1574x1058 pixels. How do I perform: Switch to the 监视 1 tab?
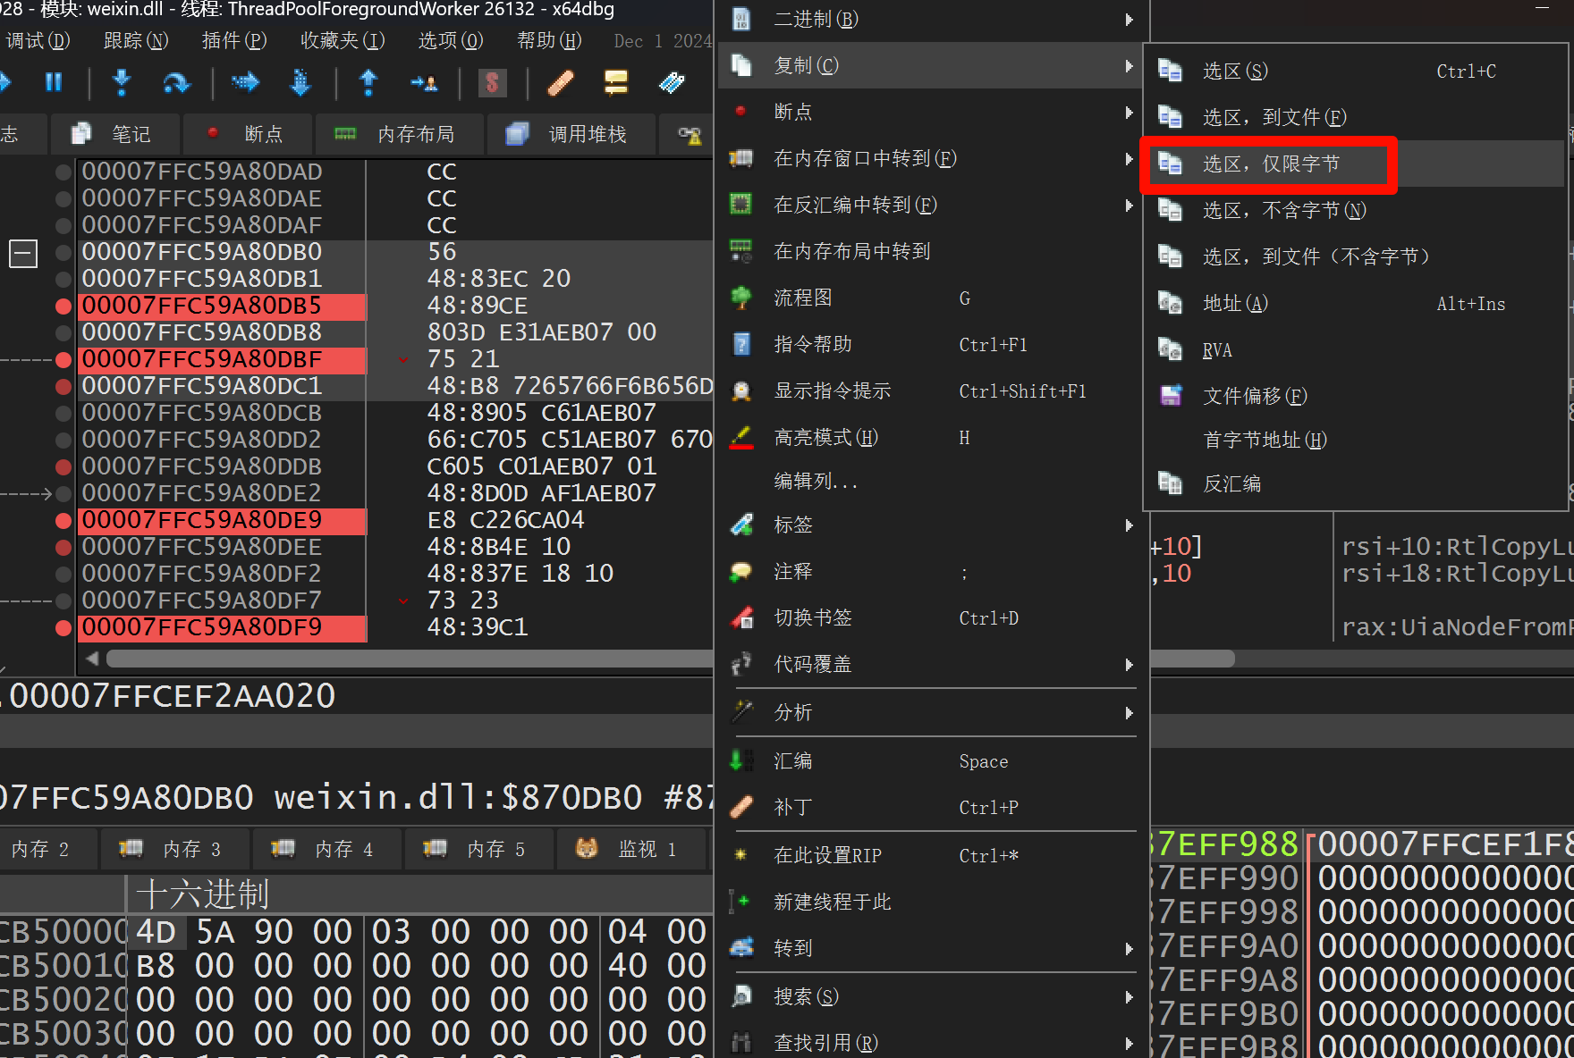click(630, 849)
